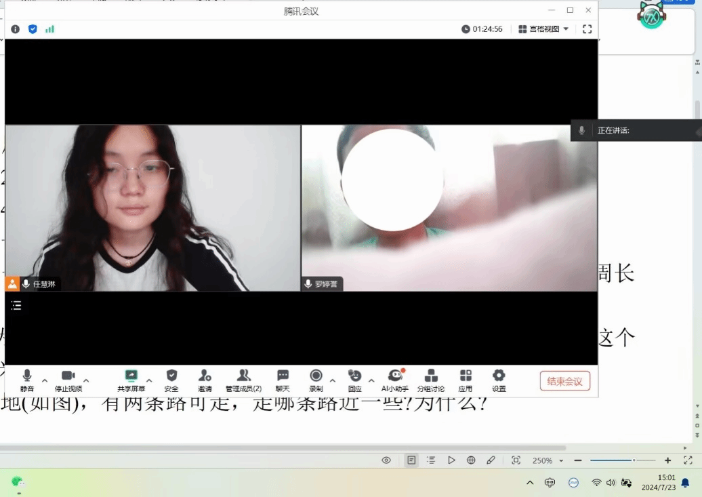Open the 聊天 chat panel
The width and height of the screenshot is (702, 497).
(283, 380)
